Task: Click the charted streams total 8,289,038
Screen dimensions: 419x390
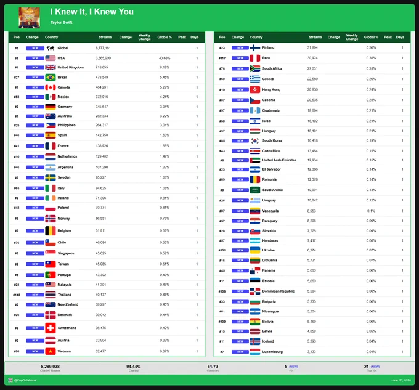Action: [51, 367]
